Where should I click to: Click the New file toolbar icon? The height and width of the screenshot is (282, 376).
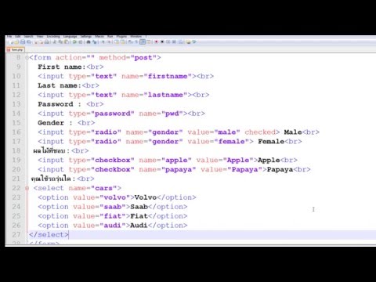tap(12, 42)
